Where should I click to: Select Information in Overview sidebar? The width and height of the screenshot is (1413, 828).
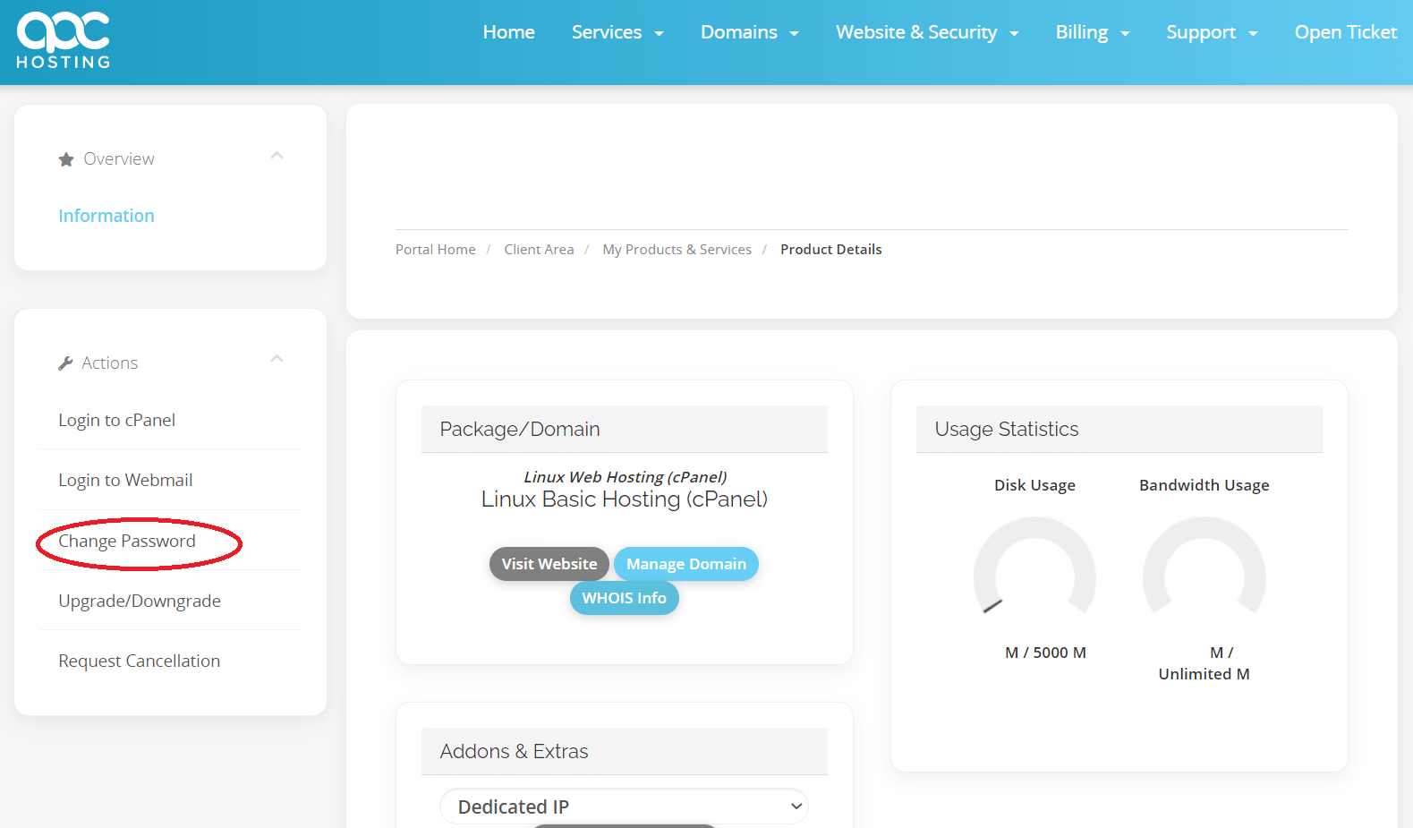coord(106,216)
